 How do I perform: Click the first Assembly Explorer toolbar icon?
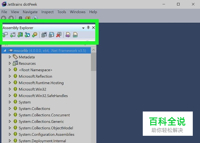[5, 35]
